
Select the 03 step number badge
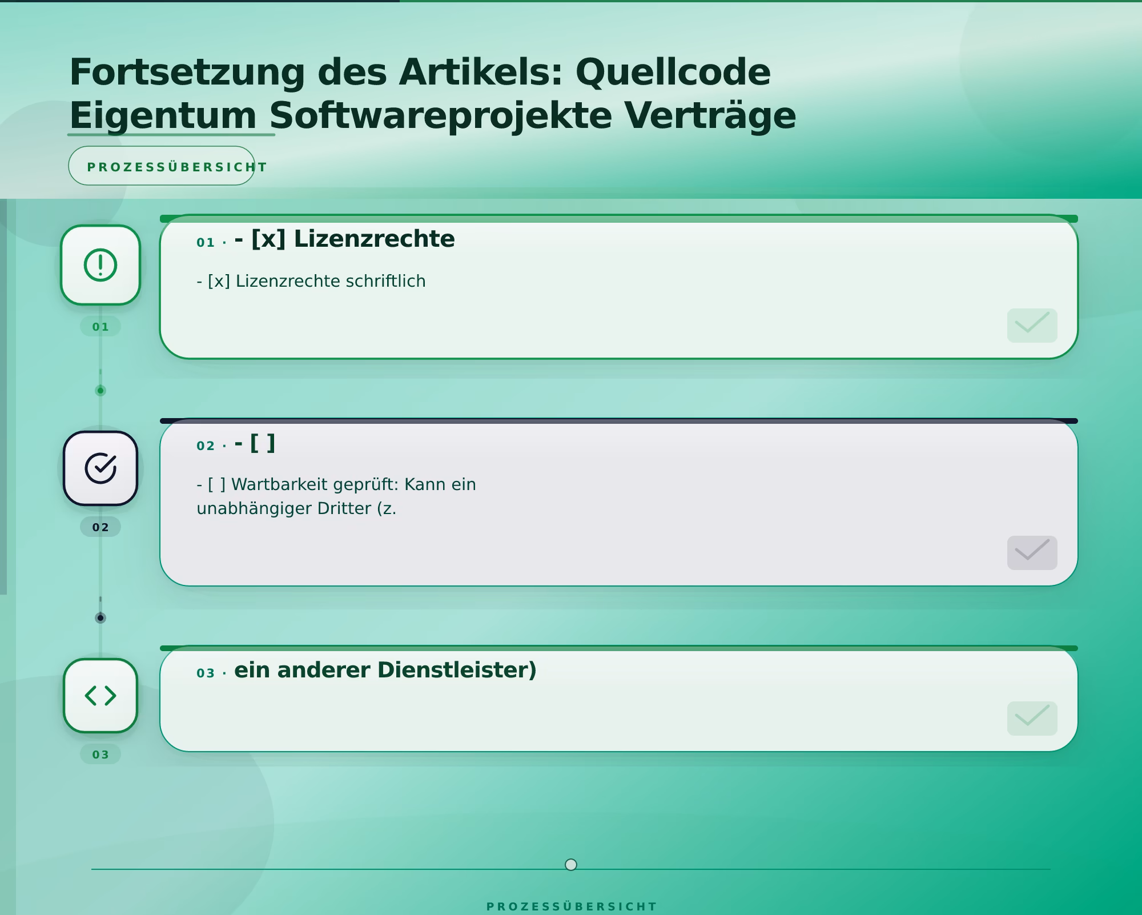pyautogui.click(x=100, y=755)
